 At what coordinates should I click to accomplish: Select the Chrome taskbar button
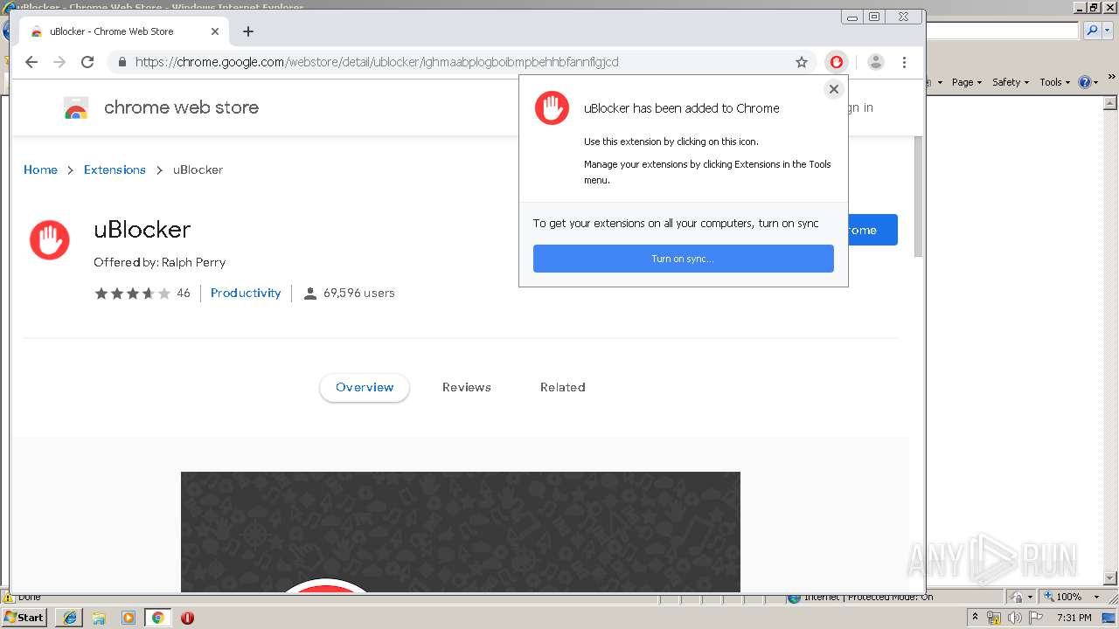[157, 618]
